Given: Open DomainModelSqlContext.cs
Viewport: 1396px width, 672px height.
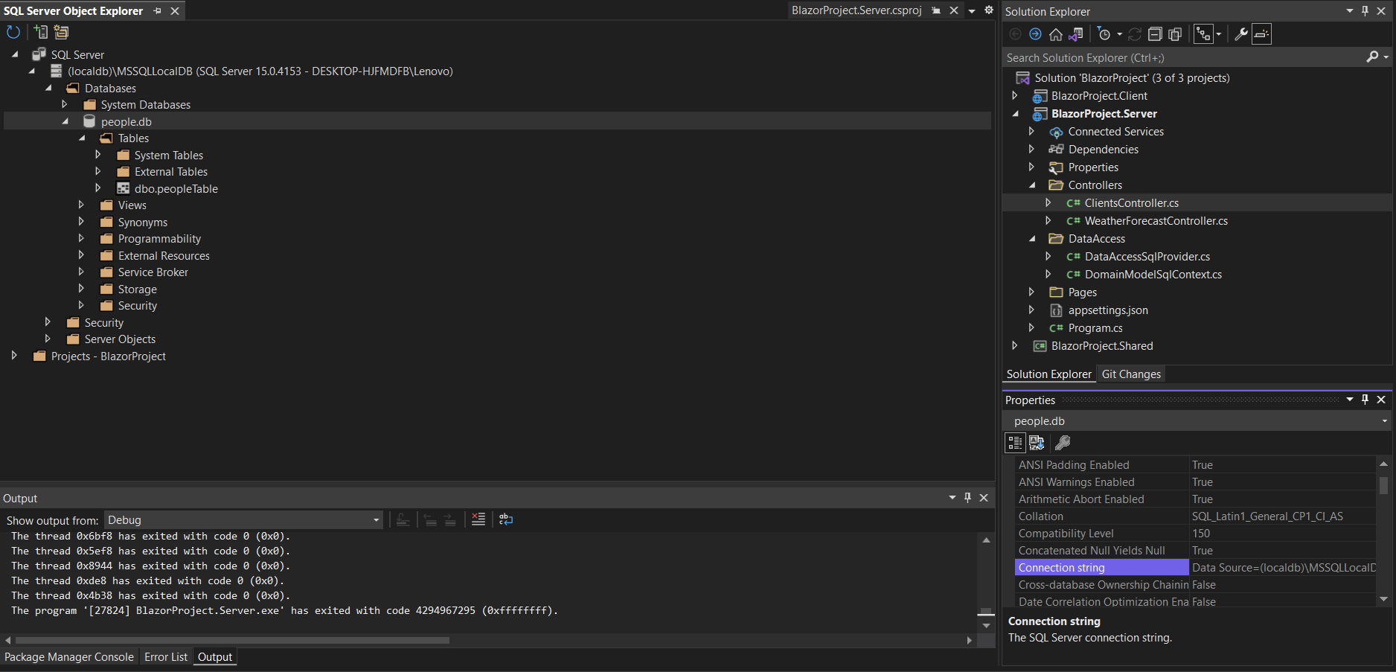Looking at the screenshot, I should pos(1153,275).
